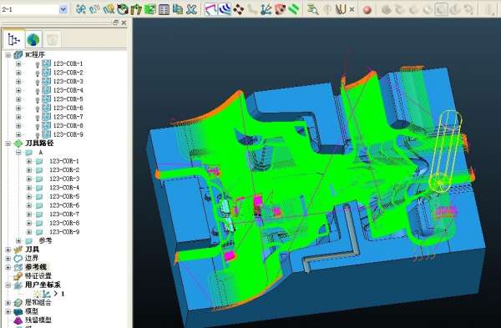Toggle light bulb for NC program 123-COR-1
Image resolution: width=501 pixels, height=328 pixels.
[38, 64]
